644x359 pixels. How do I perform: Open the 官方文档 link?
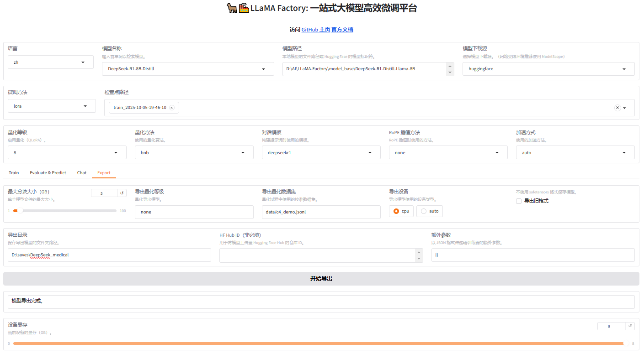[x=342, y=30]
